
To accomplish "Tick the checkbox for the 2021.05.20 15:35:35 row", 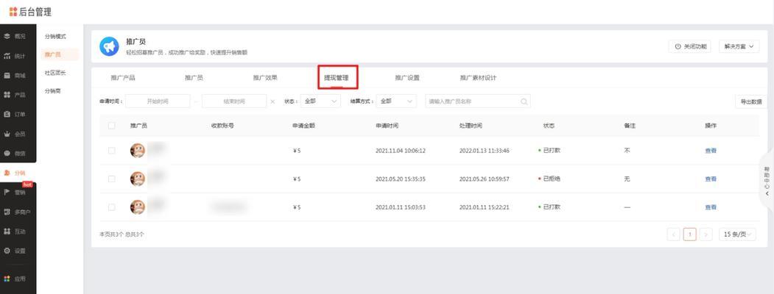I will click(111, 179).
